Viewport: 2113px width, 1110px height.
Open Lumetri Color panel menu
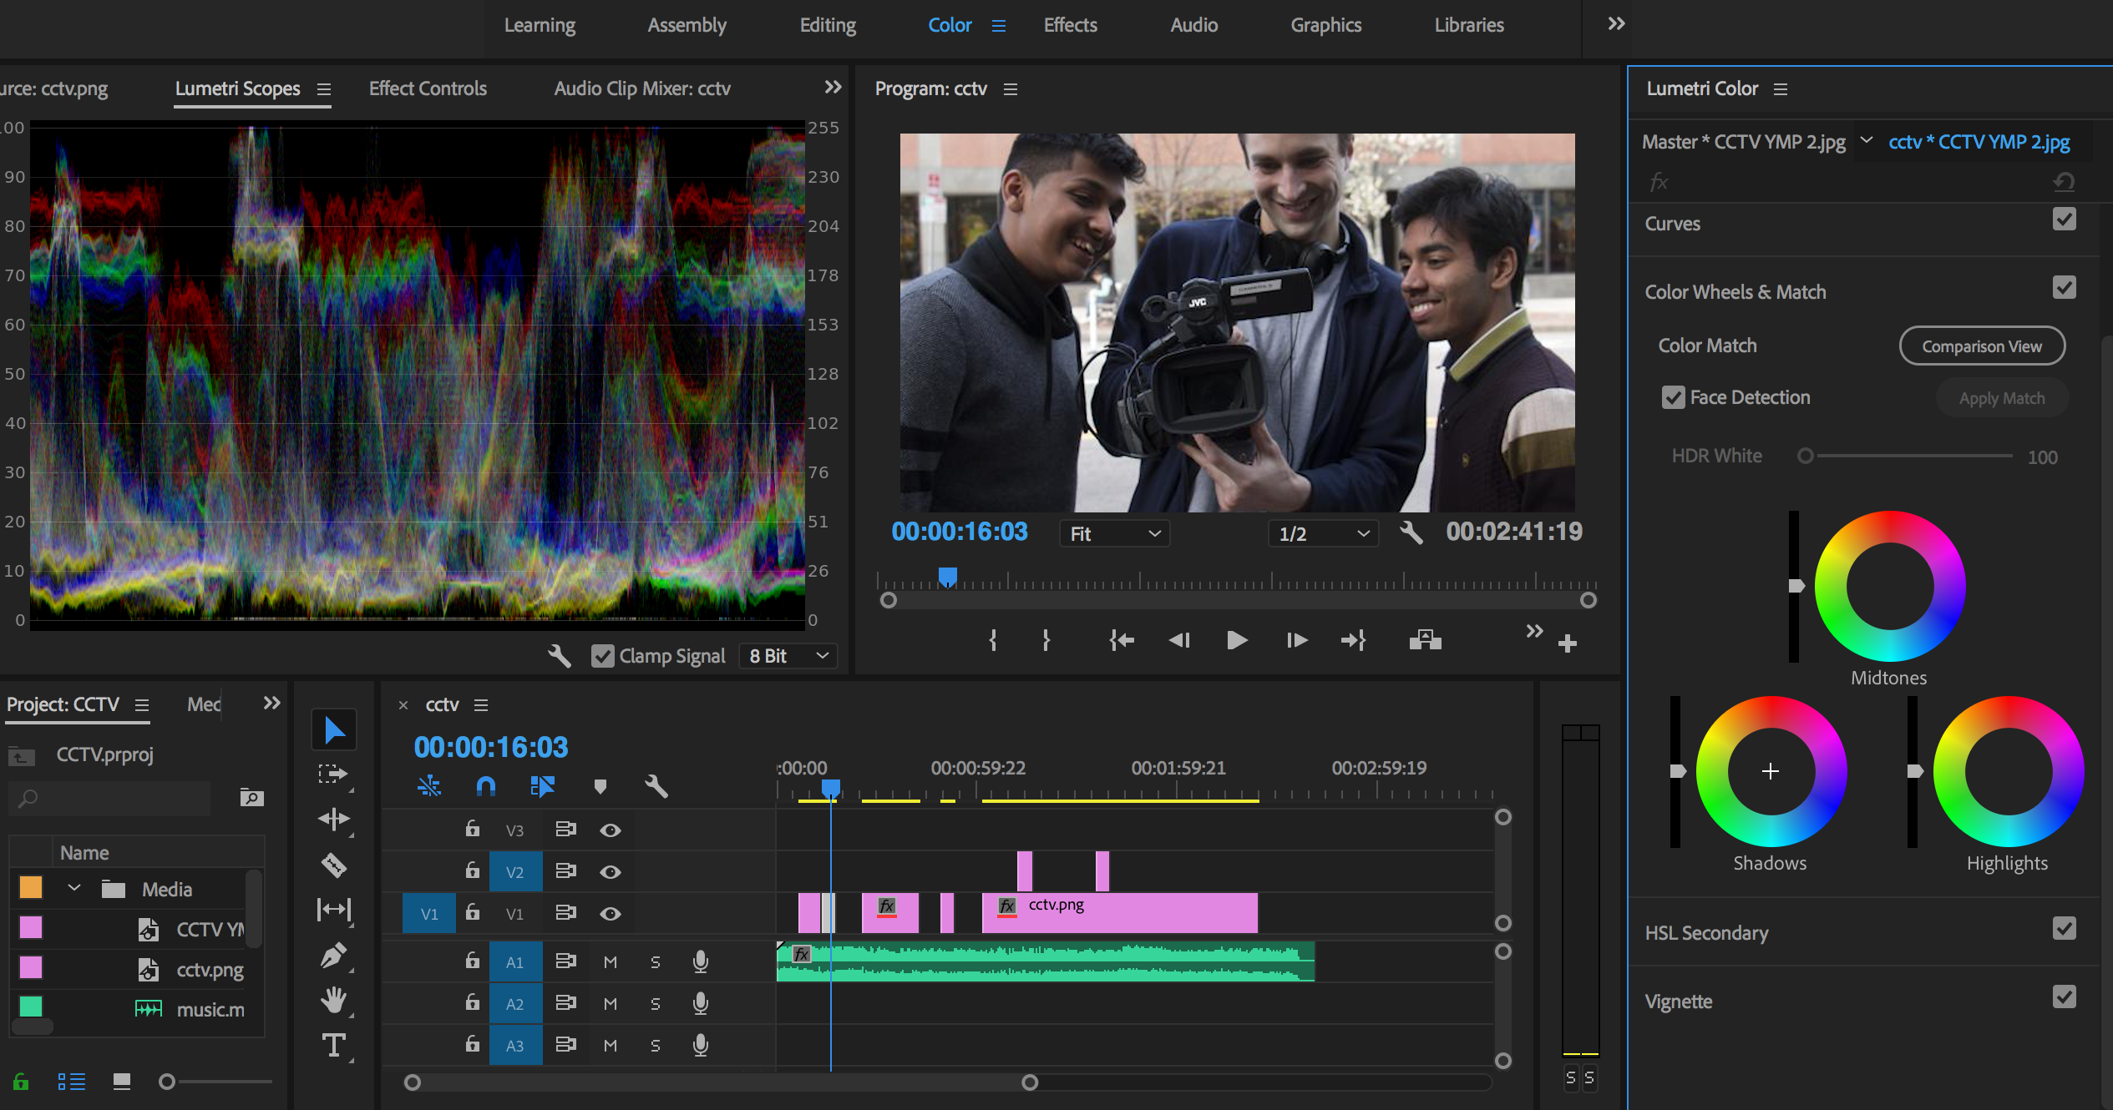[1780, 89]
